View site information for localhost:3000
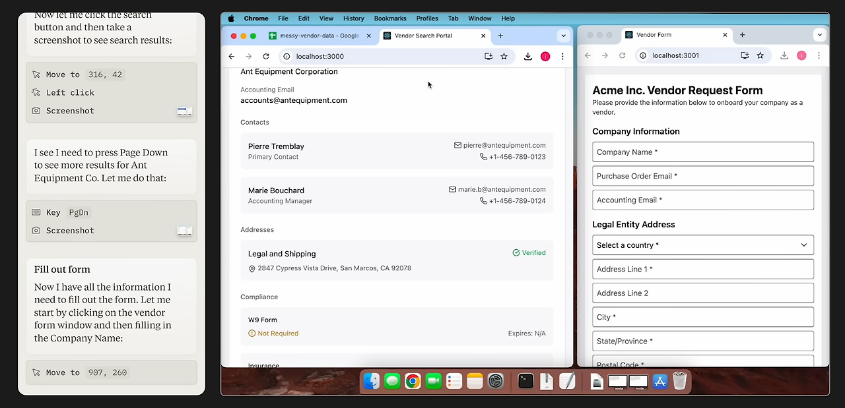This screenshot has height=408, width=845. (x=287, y=57)
